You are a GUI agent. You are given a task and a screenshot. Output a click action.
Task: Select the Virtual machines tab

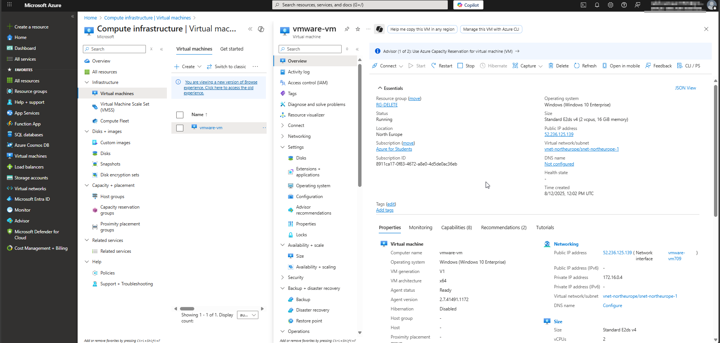click(194, 49)
